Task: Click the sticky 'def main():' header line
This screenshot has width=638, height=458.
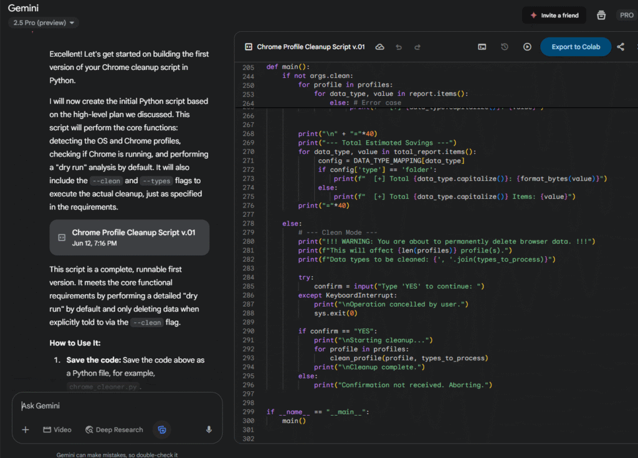Action: pos(288,67)
